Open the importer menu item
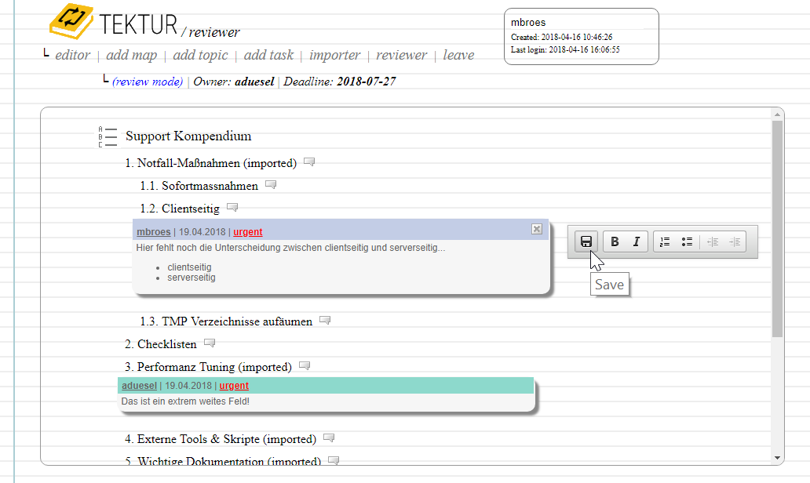Screen dimensions: 810x483 point(334,55)
